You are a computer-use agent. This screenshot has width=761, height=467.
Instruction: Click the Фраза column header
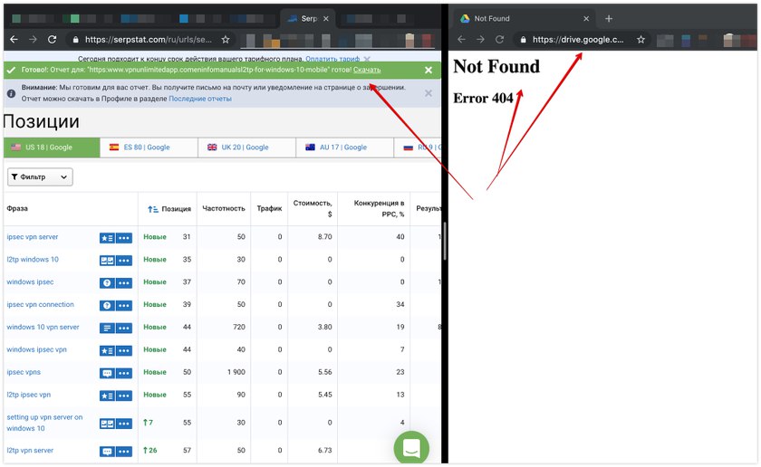(17, 208)
